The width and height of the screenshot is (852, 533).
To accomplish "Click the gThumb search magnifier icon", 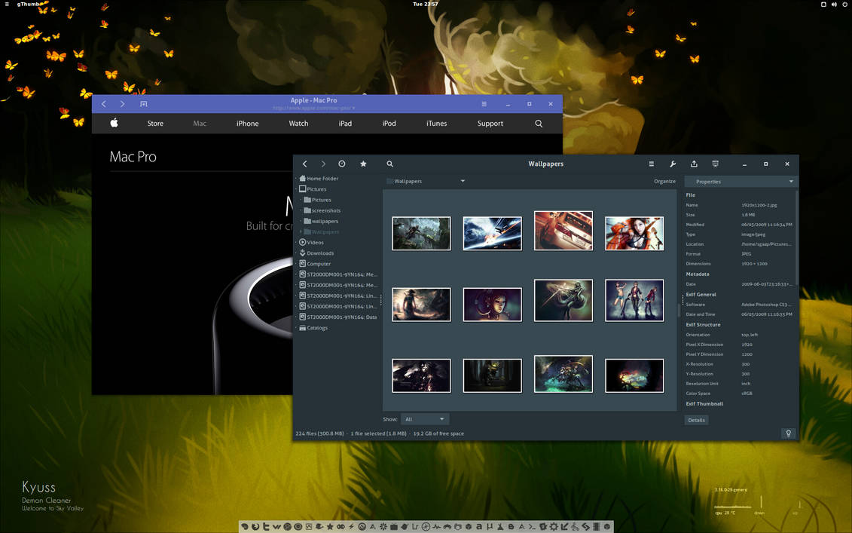I will click(389, 164).
